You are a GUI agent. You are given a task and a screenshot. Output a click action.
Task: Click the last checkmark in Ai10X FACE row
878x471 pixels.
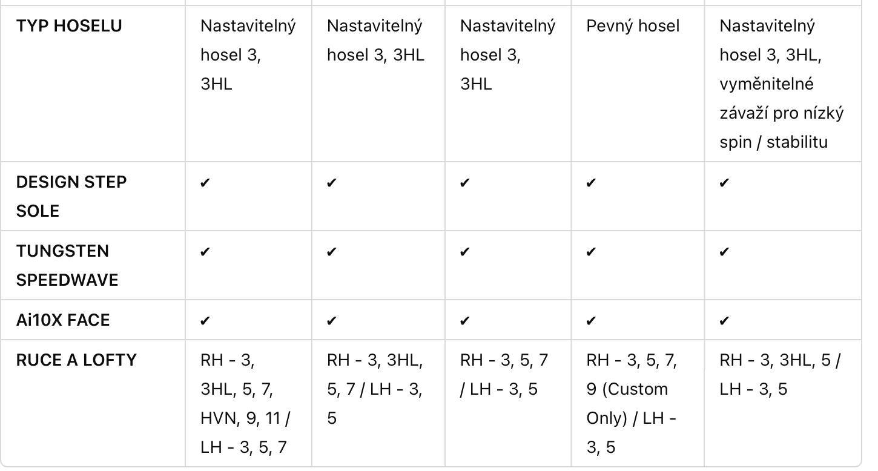(724, 320)
